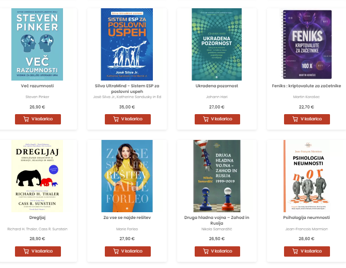Add Druga hladna vojna via V košarico button
Screen dimensions: 346x268
(217, 251)
